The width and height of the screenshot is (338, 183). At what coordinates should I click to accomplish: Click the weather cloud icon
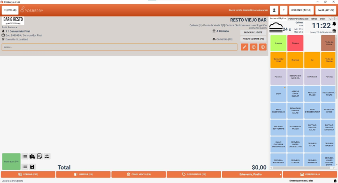pyautogui.click(x=276, y=28)
